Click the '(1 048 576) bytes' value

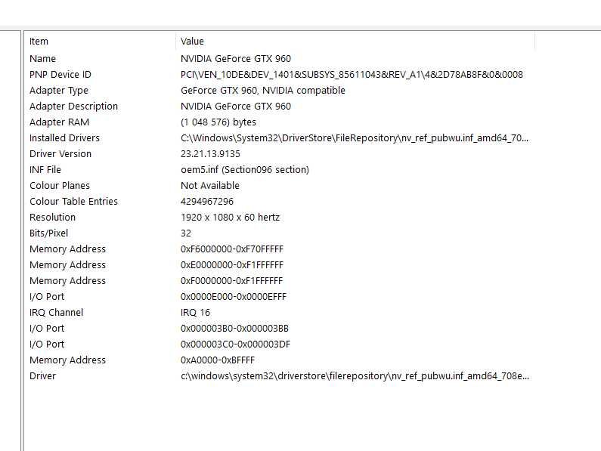click(218, 122)
